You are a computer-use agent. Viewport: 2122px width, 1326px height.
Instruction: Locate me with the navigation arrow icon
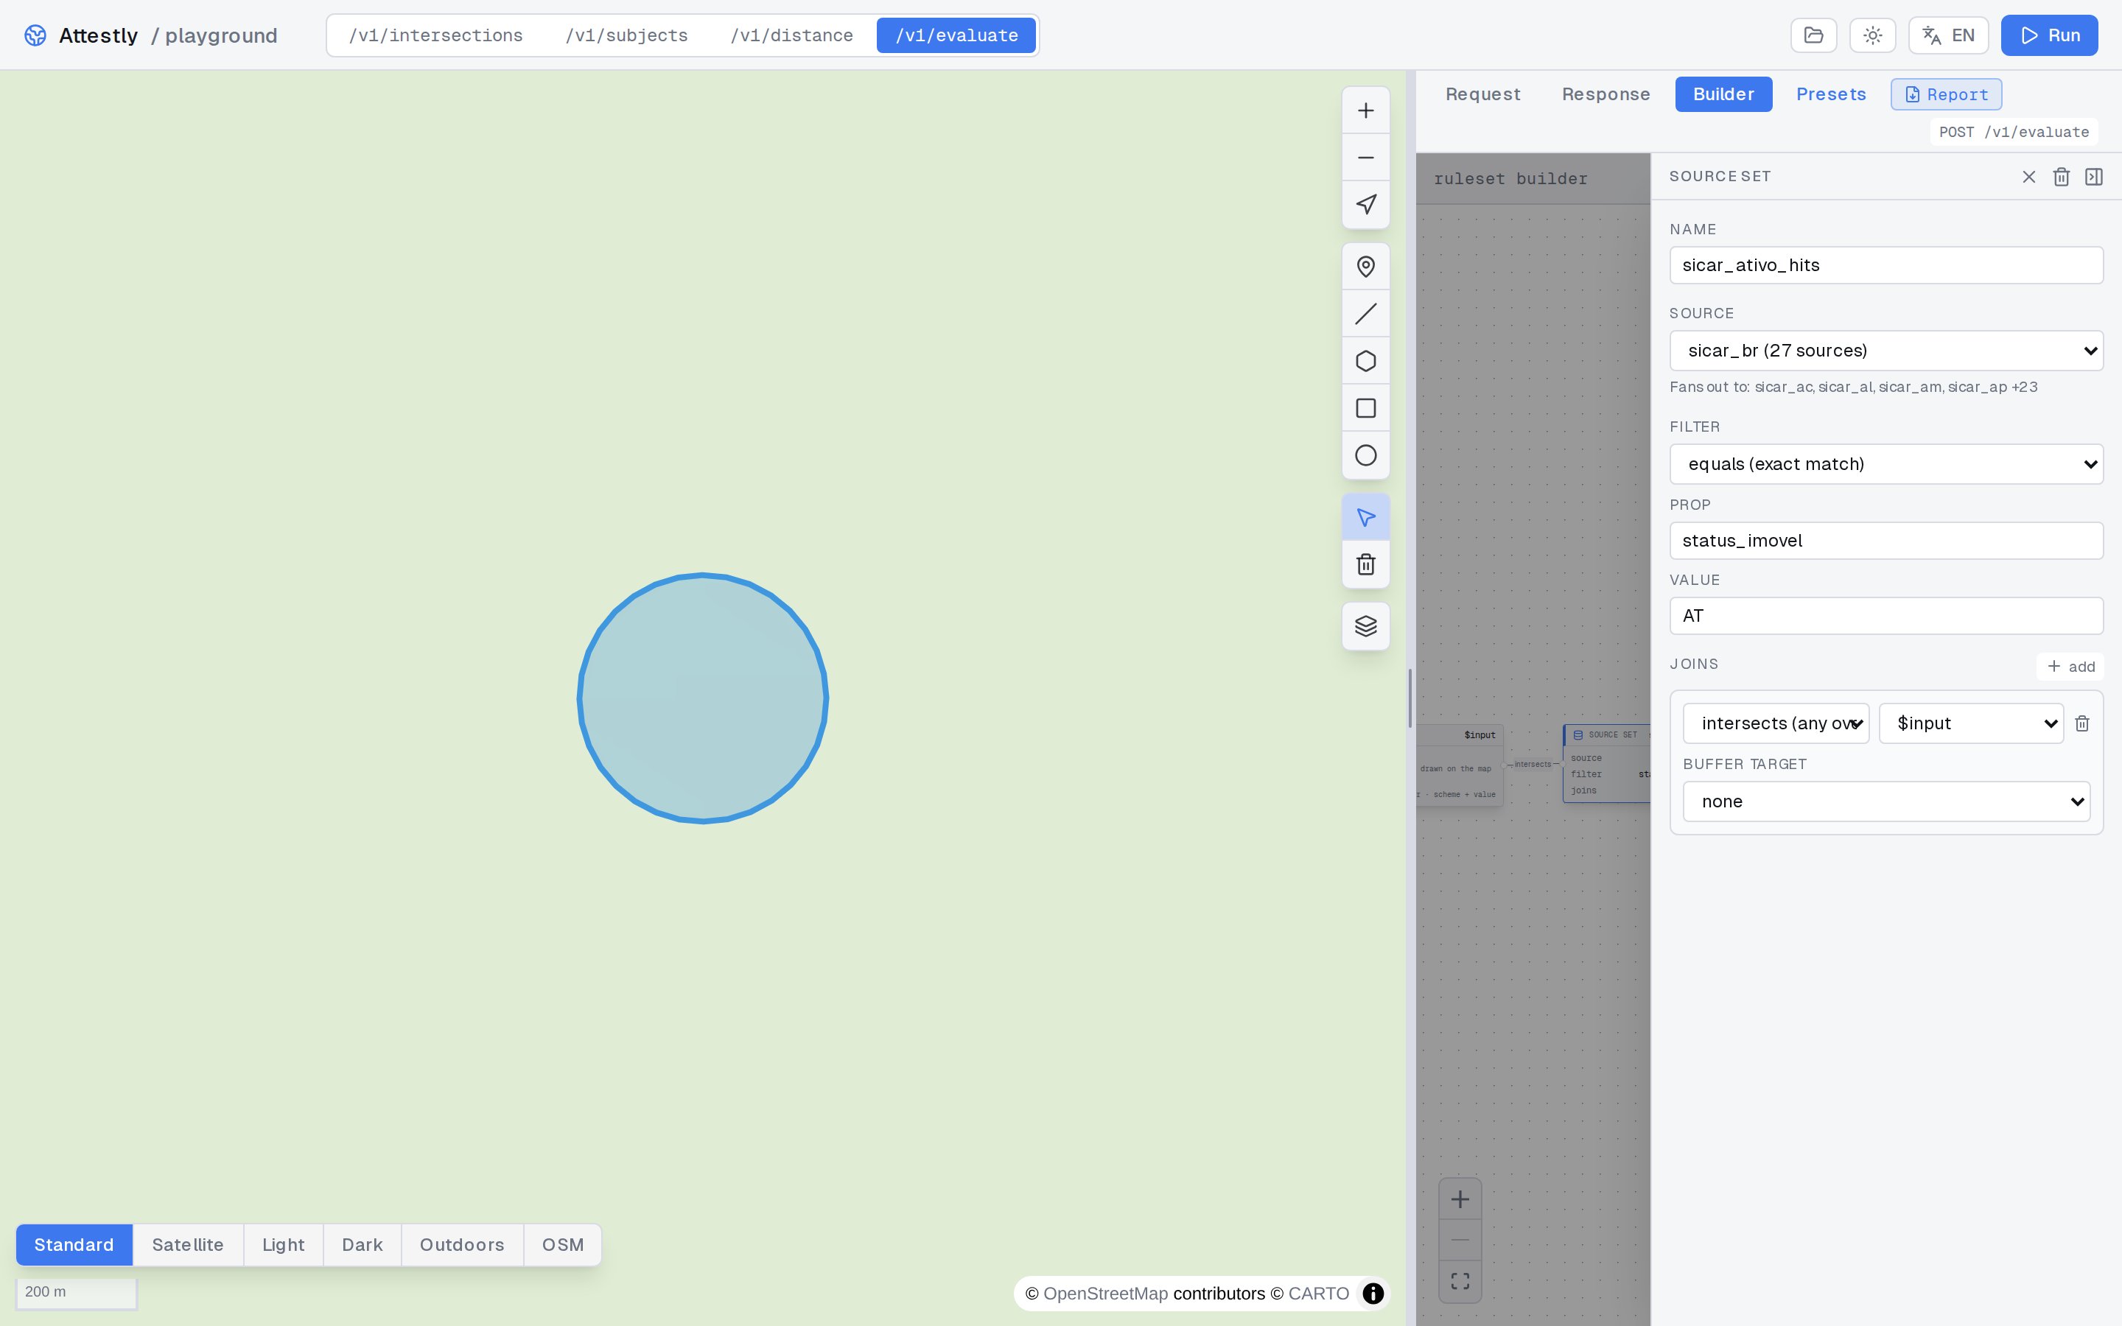(x=1365, y=204)
